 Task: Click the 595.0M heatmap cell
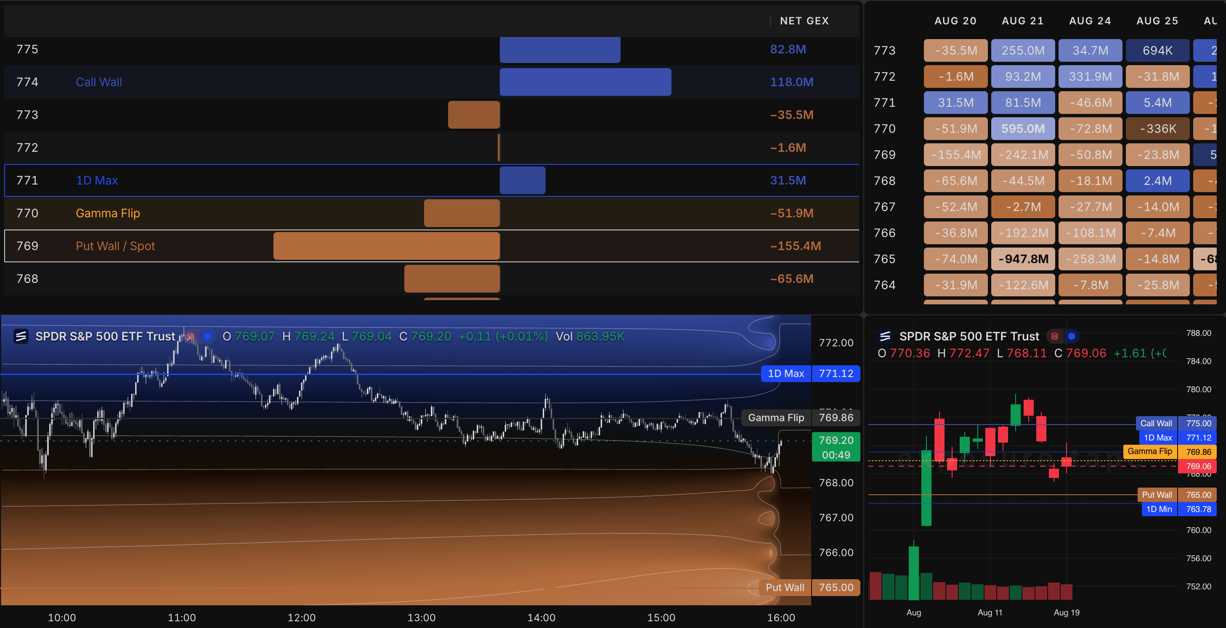pos(1023,129)
